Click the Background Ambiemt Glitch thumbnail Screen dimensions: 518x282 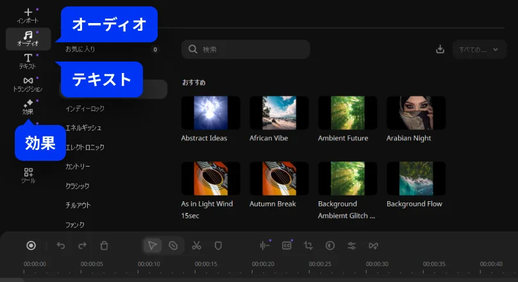click(x=347, y=178)
